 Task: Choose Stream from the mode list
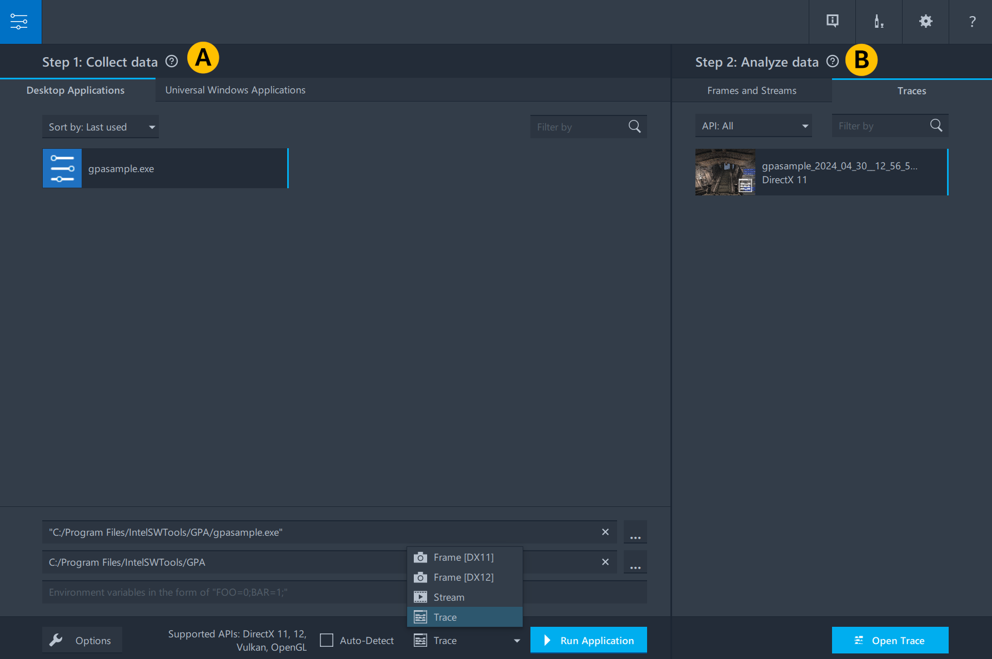[449, 597]
